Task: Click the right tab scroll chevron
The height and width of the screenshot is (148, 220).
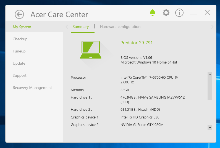Action: [212, 27]
